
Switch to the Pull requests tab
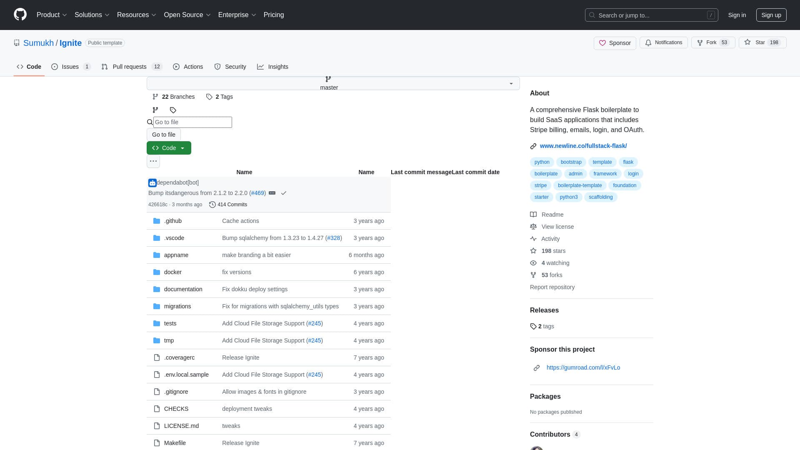[132, 67]
